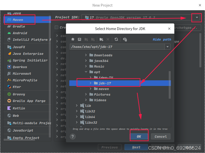Select the lib64 directory row

point(120,117)
